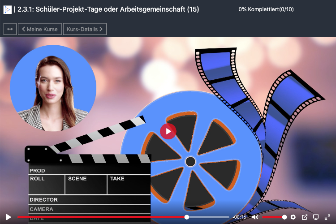Click the volume slider knob
The height and width of the screenshot is (224, 336).
(284, 217)
